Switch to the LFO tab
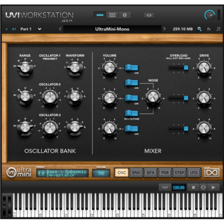Image resolution: width=224 pixels, height=224 pixels. point(194,172)
